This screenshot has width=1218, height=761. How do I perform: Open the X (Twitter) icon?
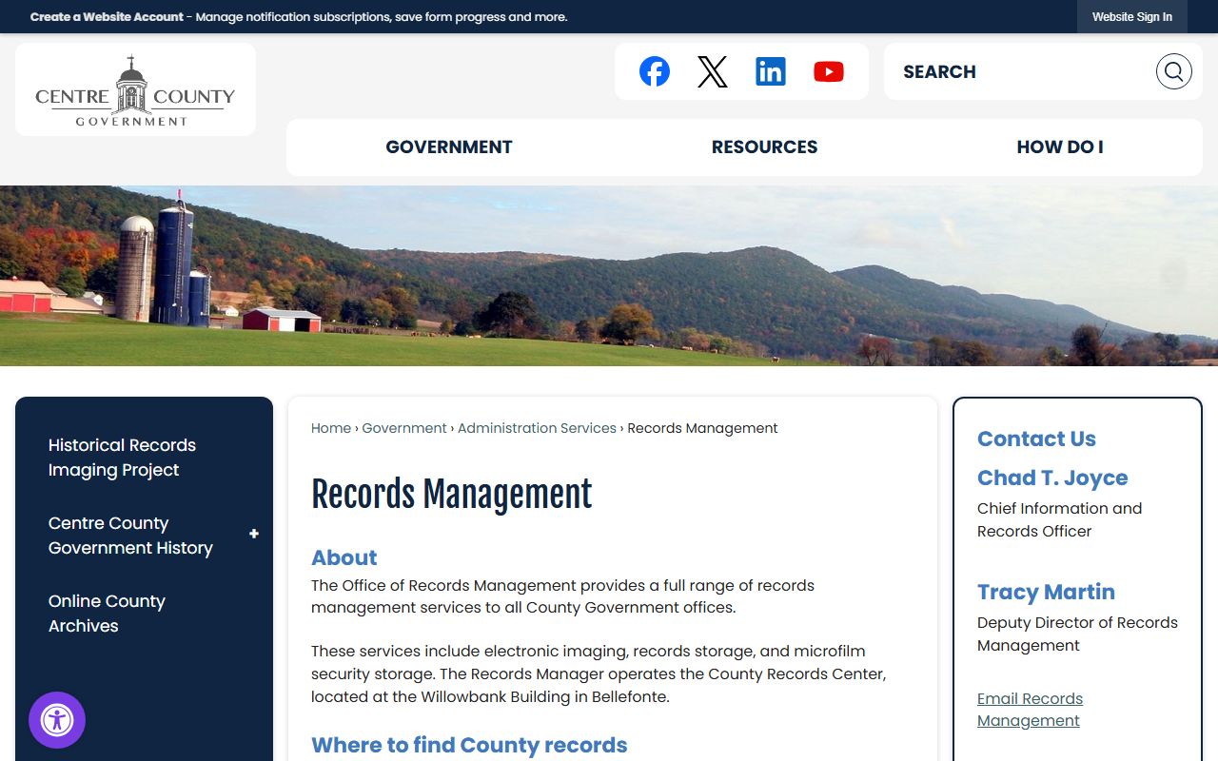(713, 71)
